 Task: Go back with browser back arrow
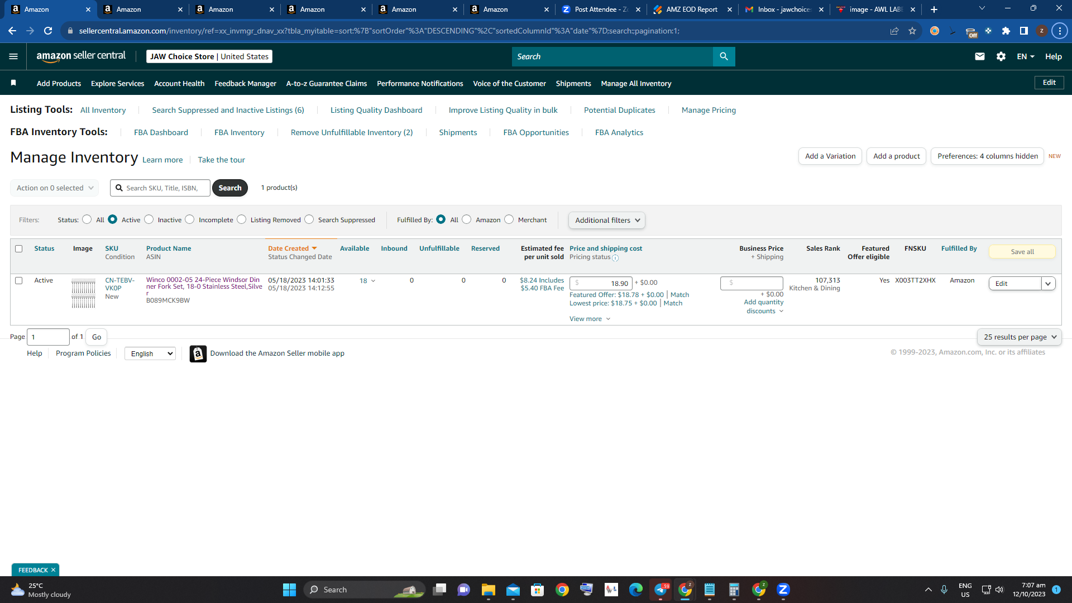click(12, 31)
